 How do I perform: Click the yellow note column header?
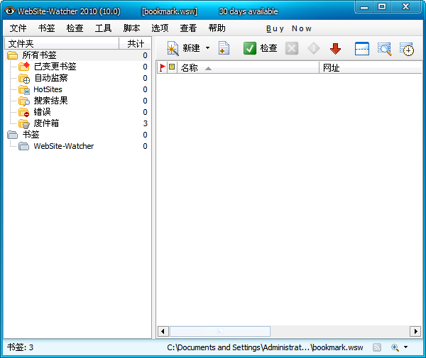(172, 67)
